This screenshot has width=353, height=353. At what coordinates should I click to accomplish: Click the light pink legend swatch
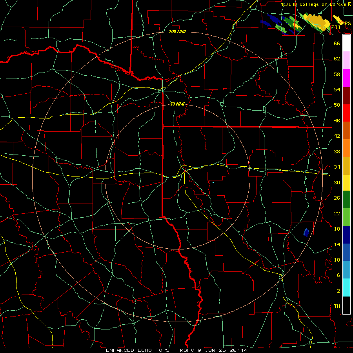[x=346, y=60]
